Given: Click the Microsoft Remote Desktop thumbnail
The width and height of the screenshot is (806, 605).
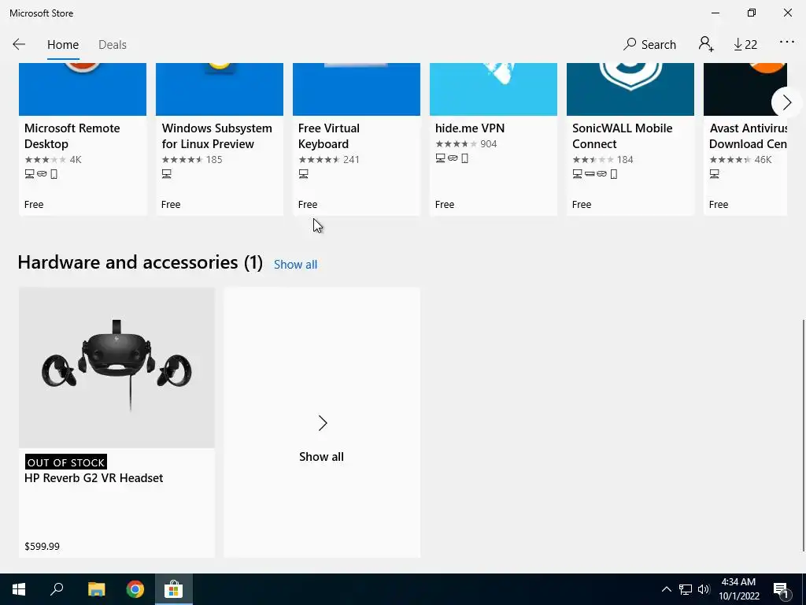Looking at the screenshot, I should (x=83, y=89).
